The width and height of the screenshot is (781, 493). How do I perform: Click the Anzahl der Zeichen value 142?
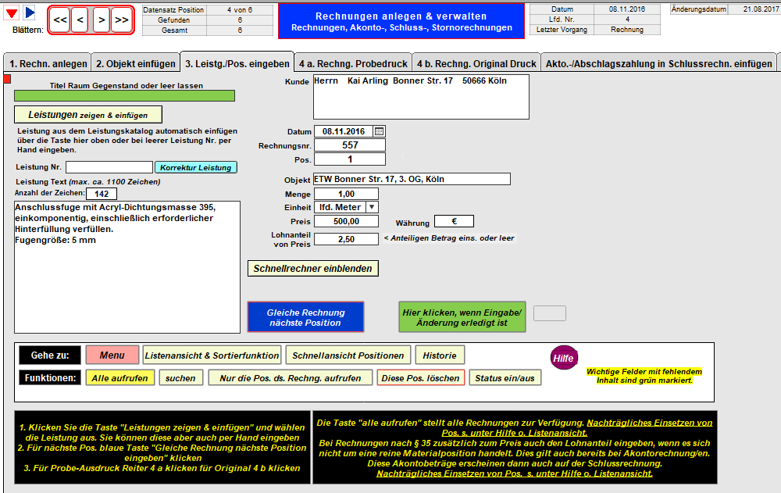tap(102, 194)
